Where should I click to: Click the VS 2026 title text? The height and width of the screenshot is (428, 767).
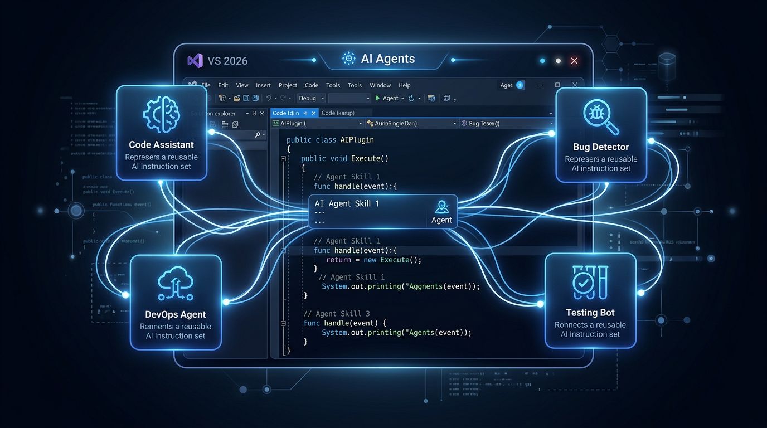227,61
